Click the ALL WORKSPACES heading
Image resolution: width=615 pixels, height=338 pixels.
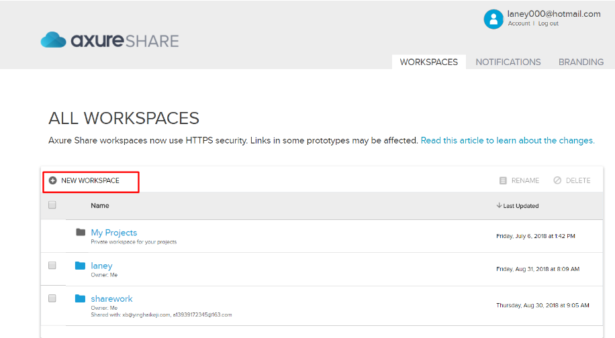[124, 118]
